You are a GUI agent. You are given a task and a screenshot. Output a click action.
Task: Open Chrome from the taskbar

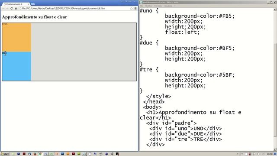[x=40, y=154]
